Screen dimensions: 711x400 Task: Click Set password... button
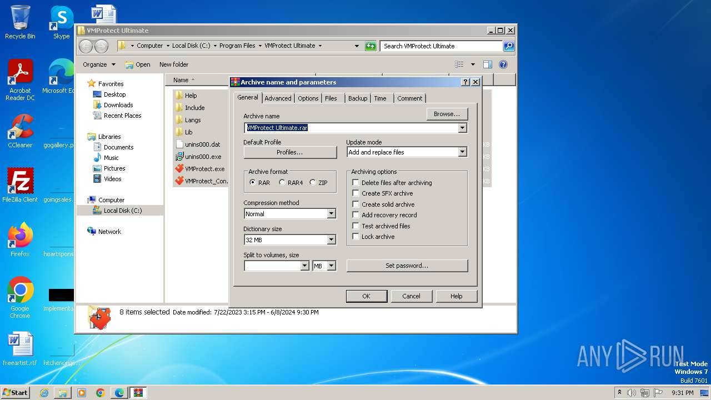pyautogui.click(x=407, y=266)
